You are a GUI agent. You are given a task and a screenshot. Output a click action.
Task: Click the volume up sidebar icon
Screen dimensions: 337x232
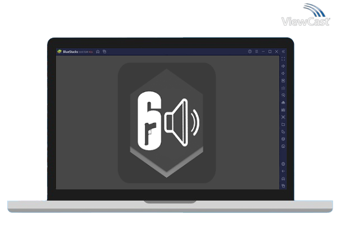pos(283,66)
